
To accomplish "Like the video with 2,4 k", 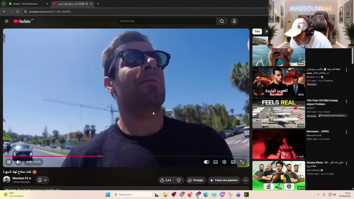I will pos(166,180).
